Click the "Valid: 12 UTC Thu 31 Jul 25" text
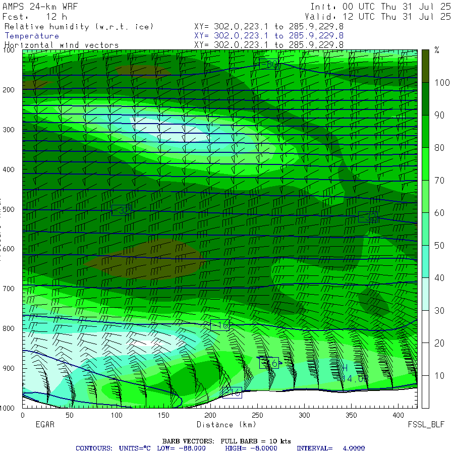 click(377, 17)
